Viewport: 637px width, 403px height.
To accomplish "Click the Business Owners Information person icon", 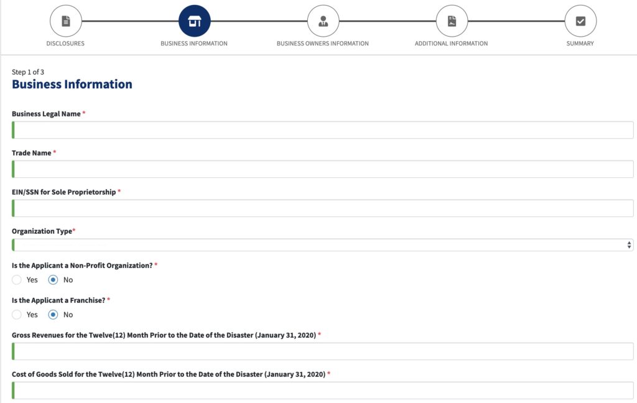I will [x=323, y=21].
